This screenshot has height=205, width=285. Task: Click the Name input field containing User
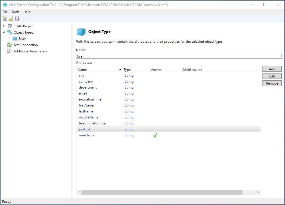[x=178, y=56]
